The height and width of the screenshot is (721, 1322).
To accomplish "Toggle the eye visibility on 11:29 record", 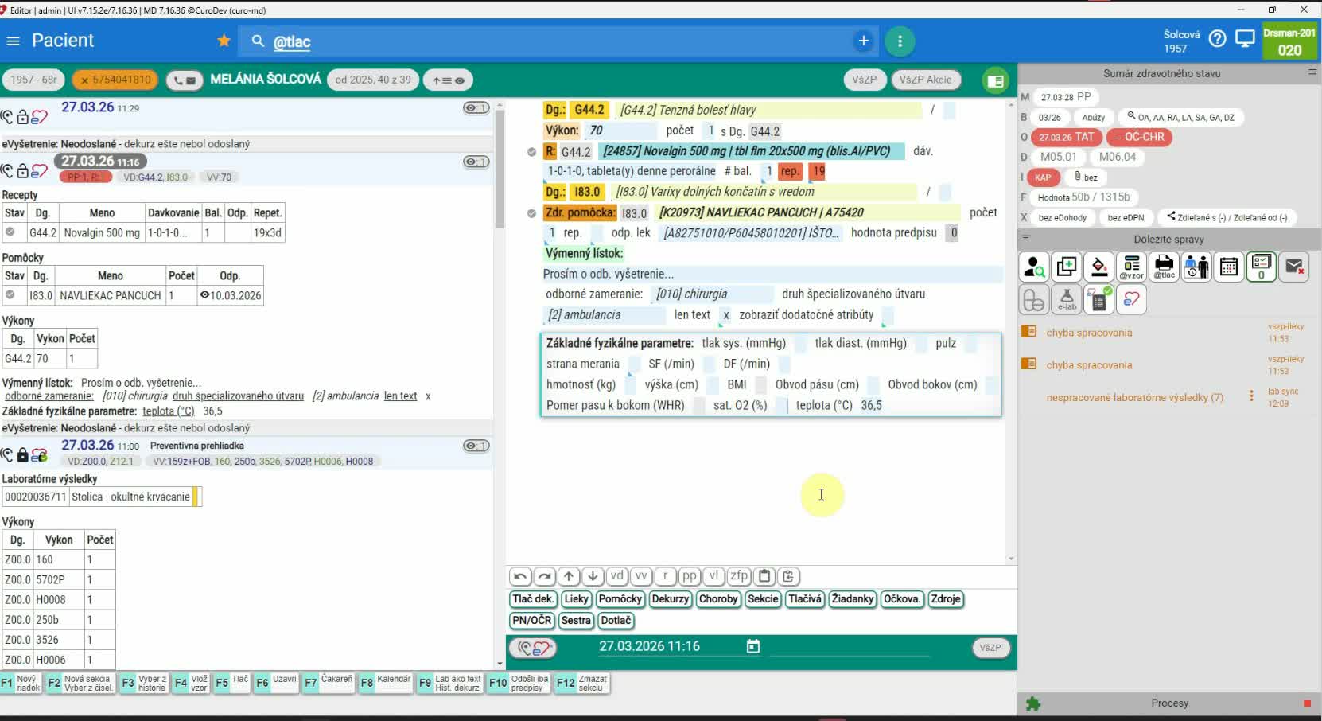I will click(x=476, y=108).
